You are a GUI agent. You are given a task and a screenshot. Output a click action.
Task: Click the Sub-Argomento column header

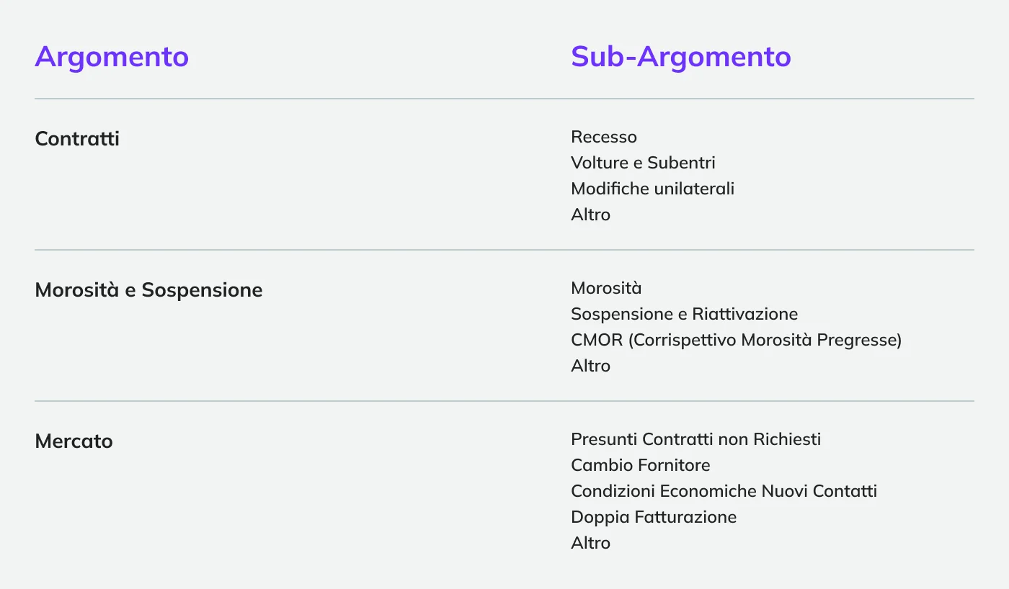click(680, 56)
